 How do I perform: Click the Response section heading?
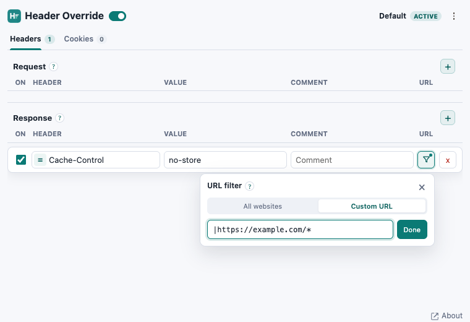(32, 118)
